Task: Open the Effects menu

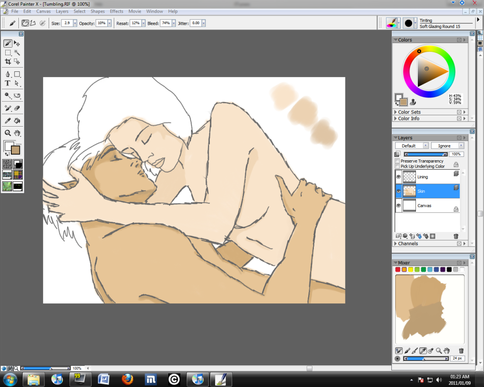Action: pyautogui.click(x=116, y=11)
